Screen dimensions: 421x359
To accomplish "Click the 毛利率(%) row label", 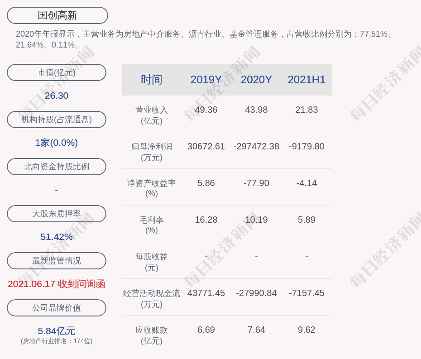I will click(152, 225).
